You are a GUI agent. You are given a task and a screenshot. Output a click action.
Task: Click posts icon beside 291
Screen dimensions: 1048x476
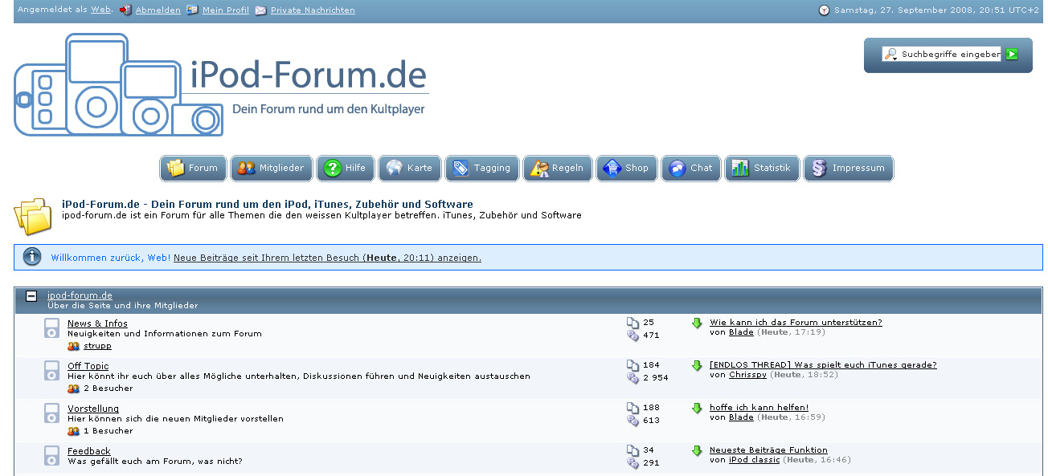(632, 463)
